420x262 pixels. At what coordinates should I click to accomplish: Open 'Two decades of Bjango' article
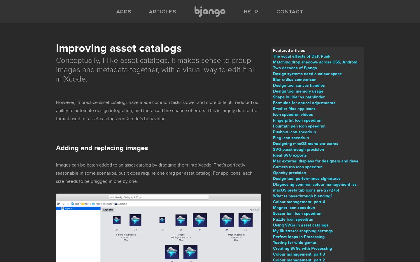295,68
